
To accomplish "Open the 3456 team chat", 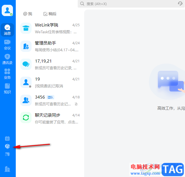I will coord(50,100).
